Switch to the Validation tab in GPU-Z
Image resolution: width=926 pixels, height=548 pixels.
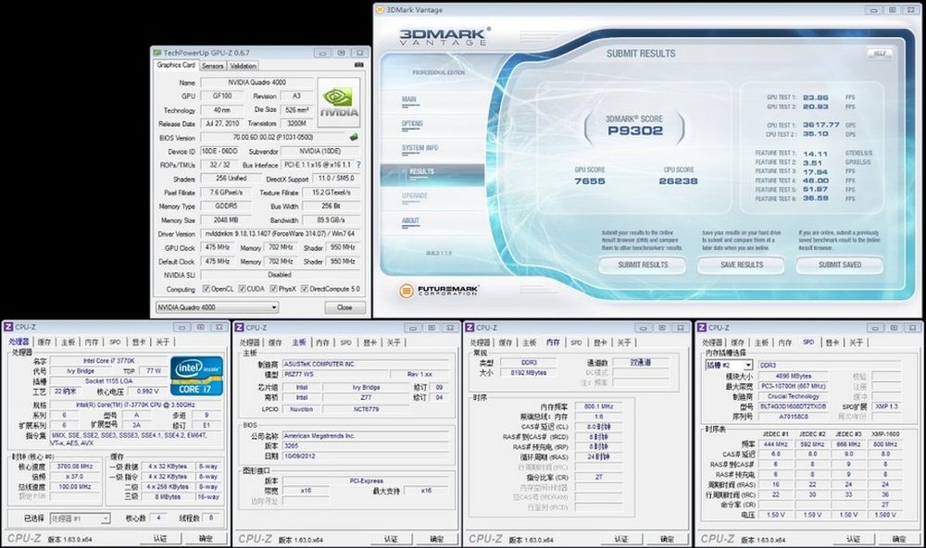244,66
